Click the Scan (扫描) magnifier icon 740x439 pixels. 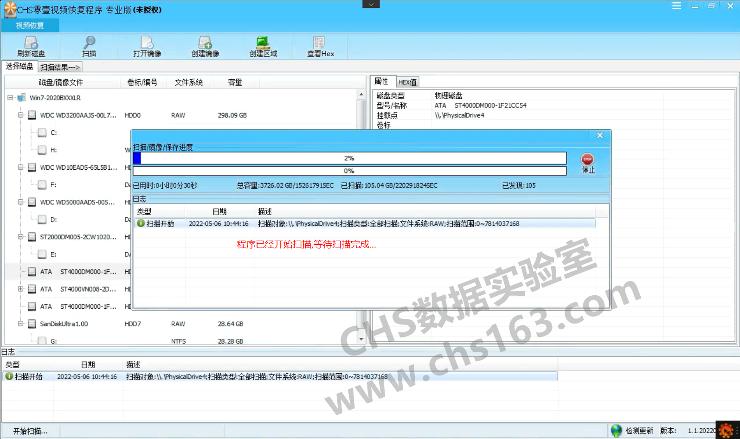89,43
